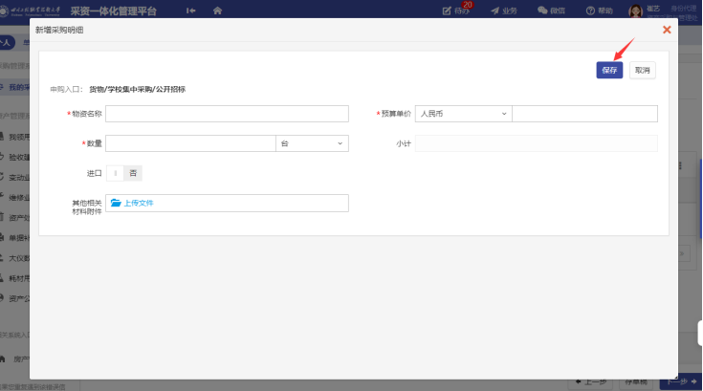Viewport: 703px width, 391px height.
Task: Click the platform logo in header
Action: tap(30, 11)
